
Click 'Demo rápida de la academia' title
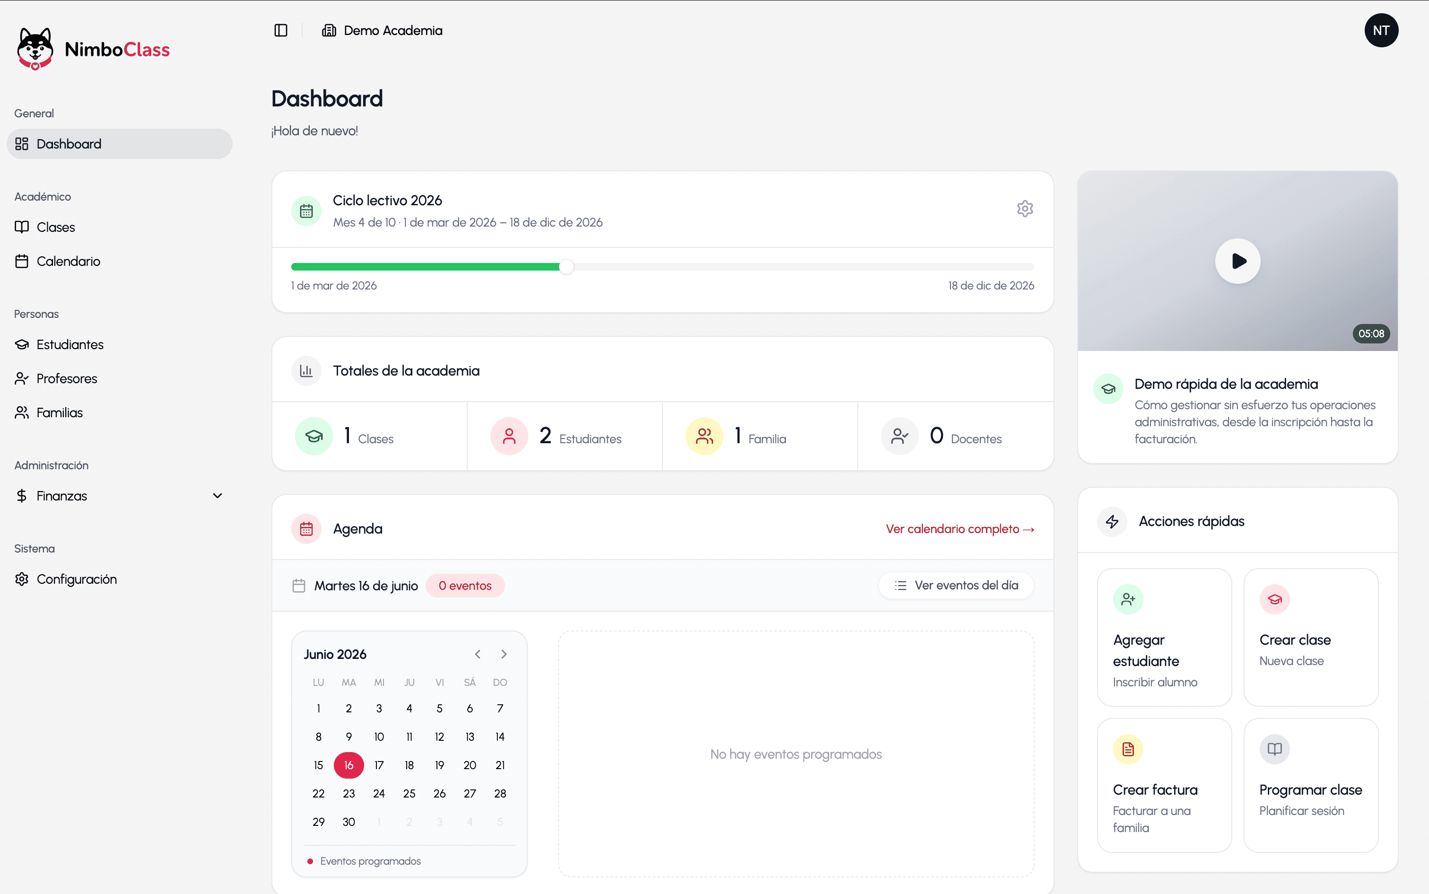point(1226,384)
